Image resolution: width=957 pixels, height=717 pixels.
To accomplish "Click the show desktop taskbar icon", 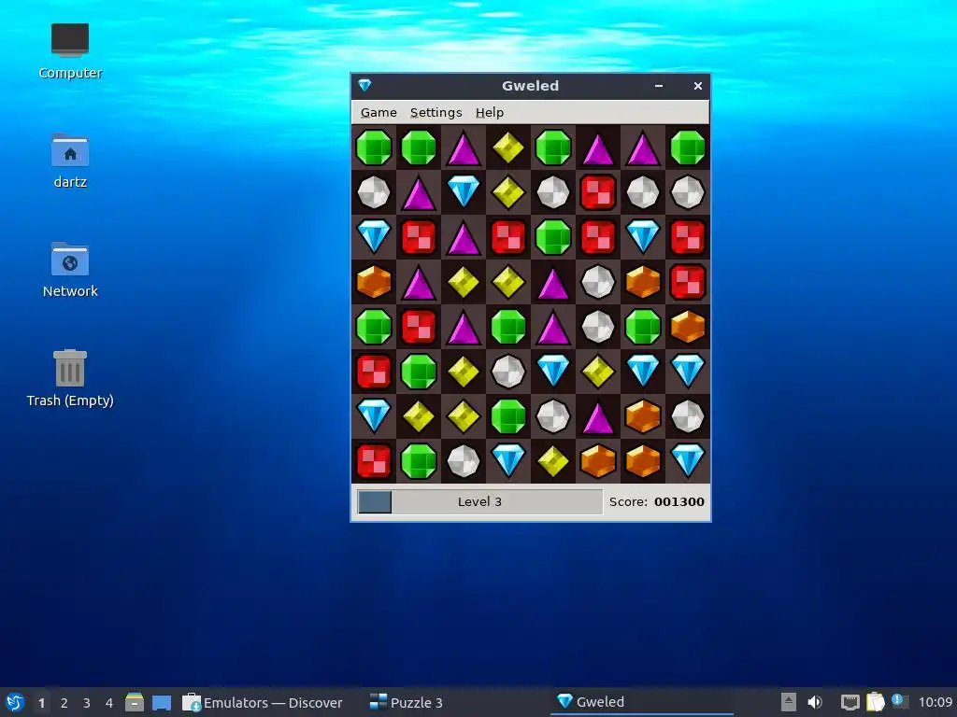I will [162, 702].
